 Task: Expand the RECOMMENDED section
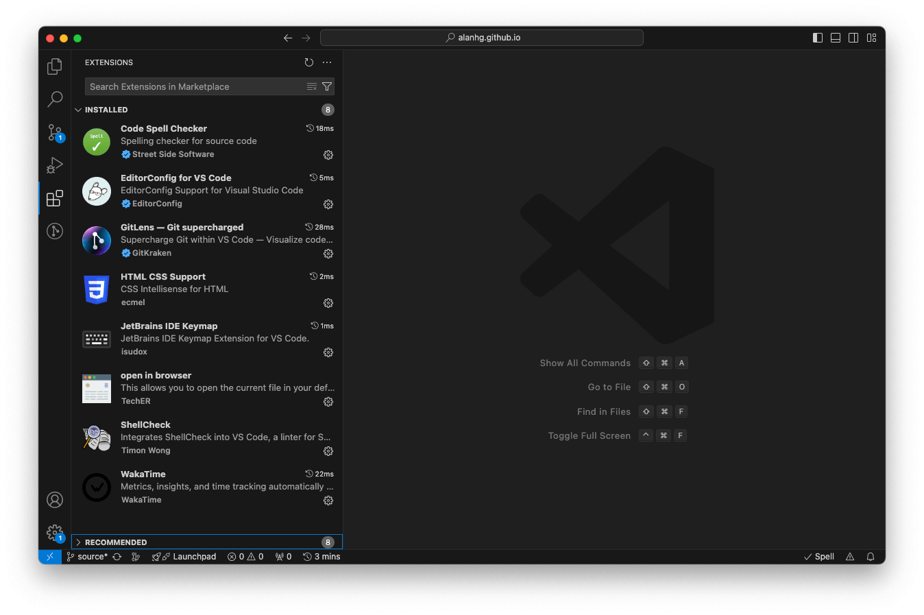tap(207, 542)
